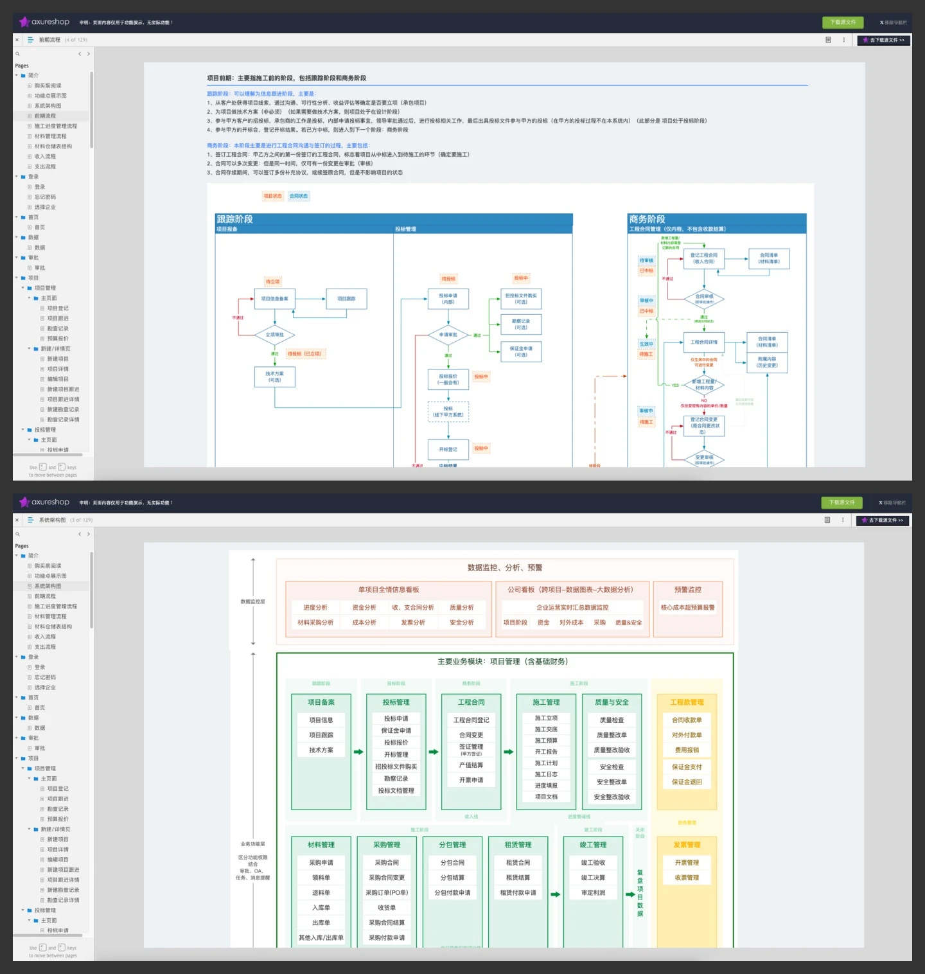The image size is (925, 974).
Task: Click 去下载源文件 >> button in 系统架构图 window
Action: point(883,520)
